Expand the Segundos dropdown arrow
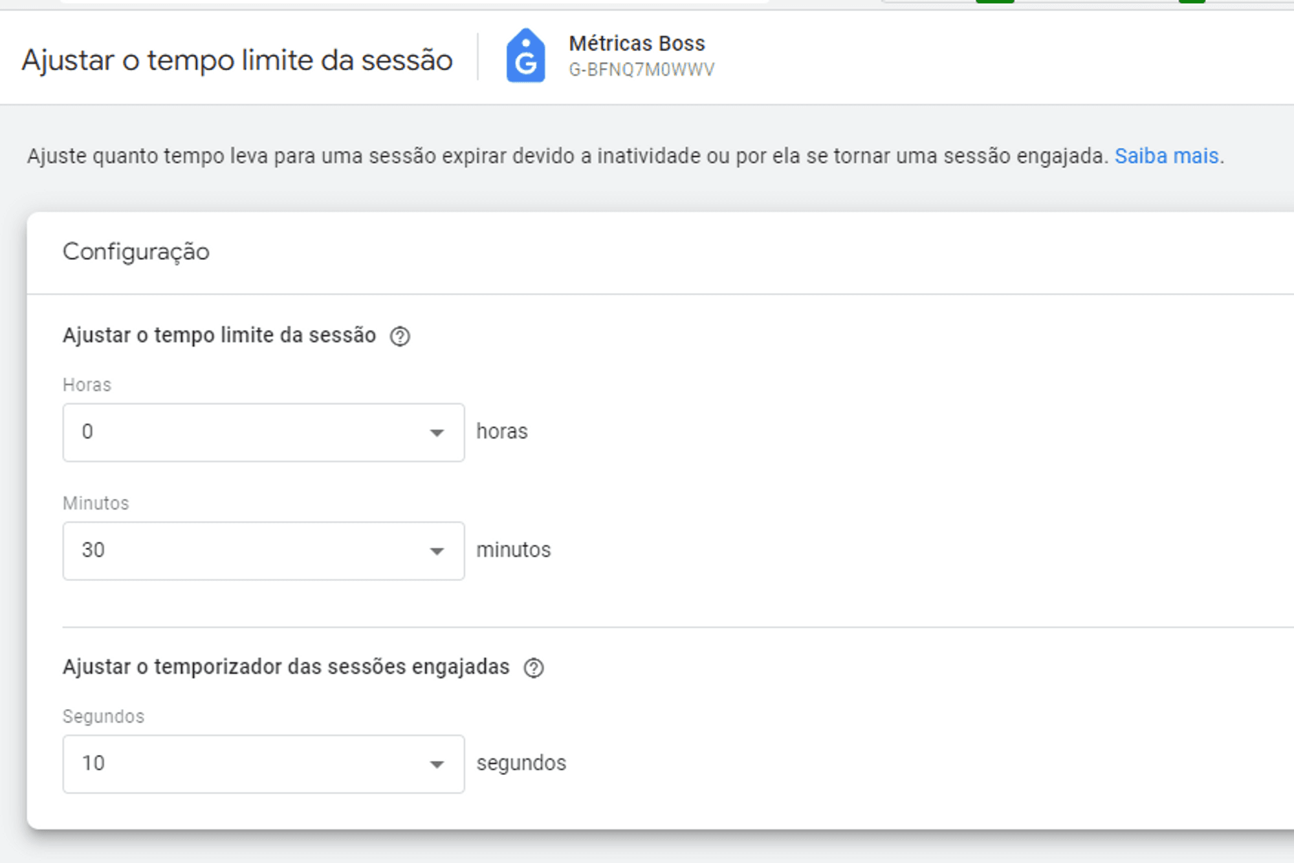 click(437, 765)
